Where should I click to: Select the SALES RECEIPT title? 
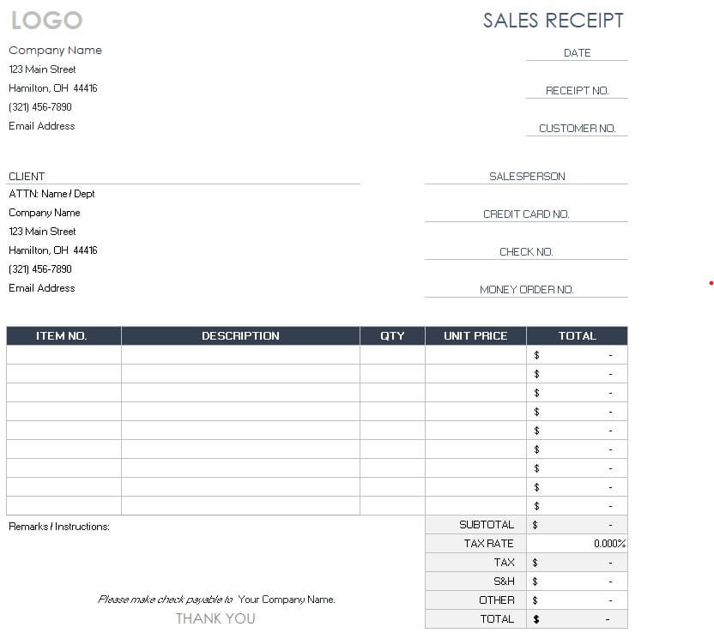click(x=553, y=21)
